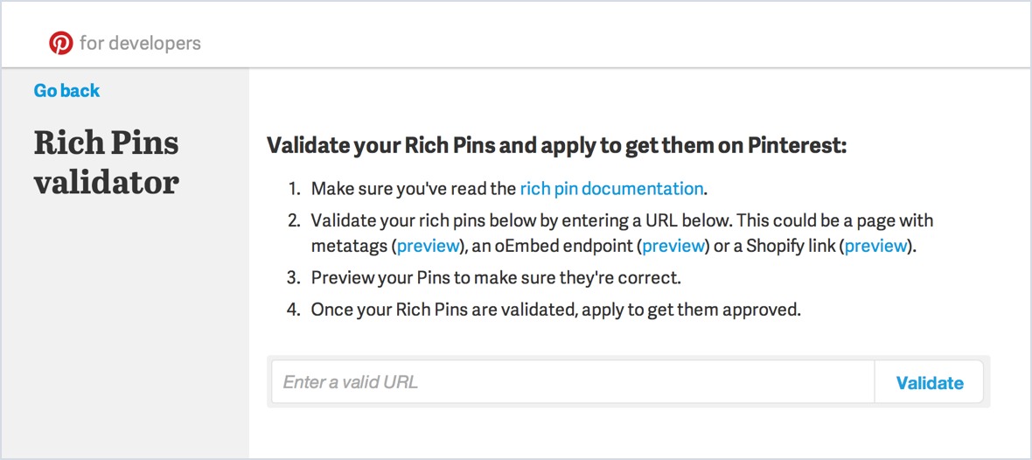
Task: Click the word "metatags" in step two
Action: (x=349, y=247)
